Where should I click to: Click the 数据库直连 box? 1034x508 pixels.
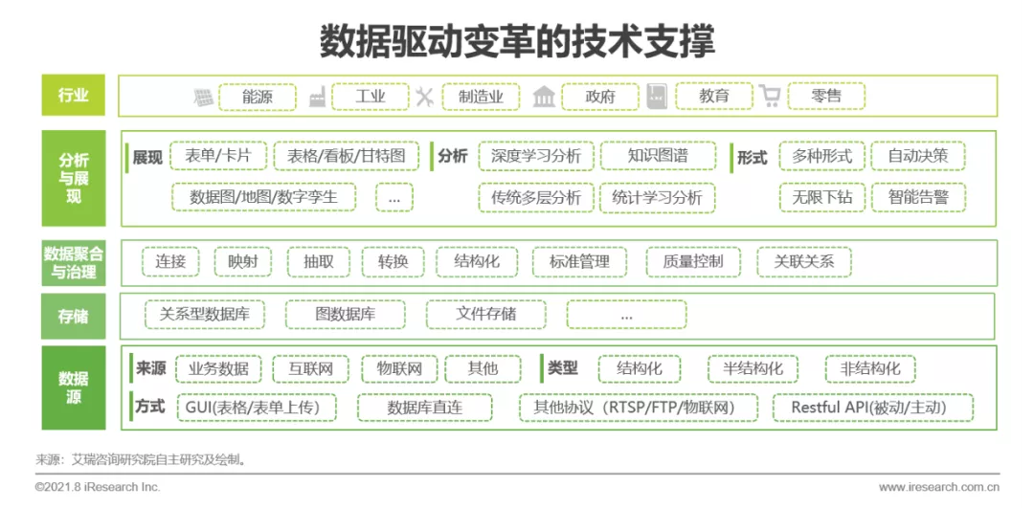click(425, 408)
